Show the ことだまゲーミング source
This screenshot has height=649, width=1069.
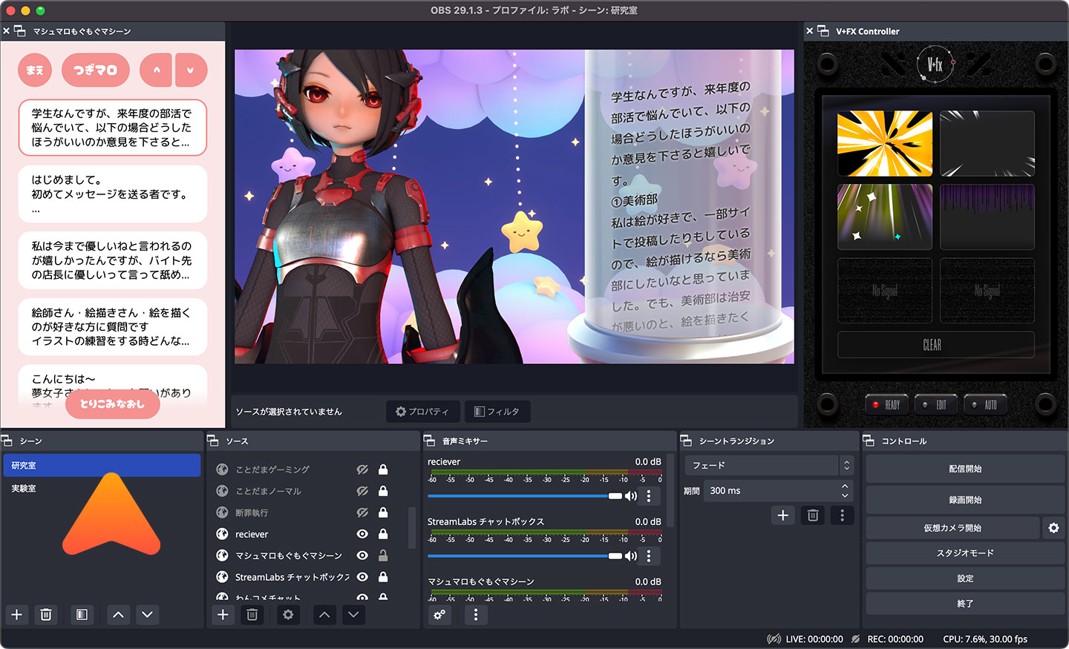pyautogui.click(x=362, y=469)
